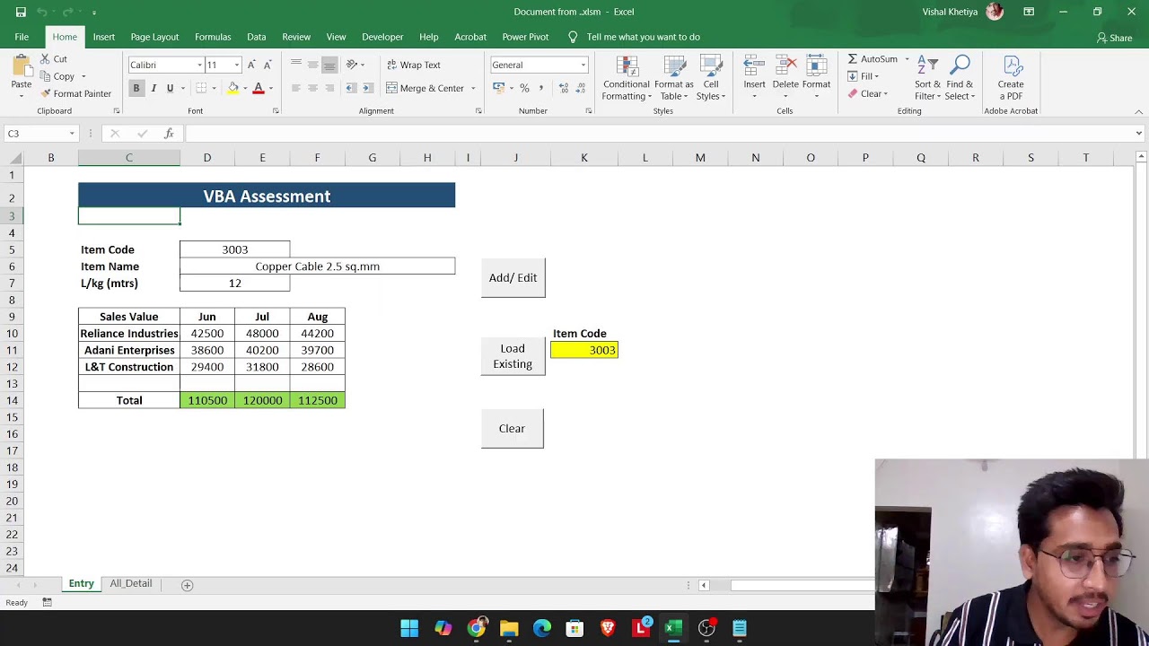Expand Merge & Center options arrow
1149x646 pixels.
pos(473,89)
